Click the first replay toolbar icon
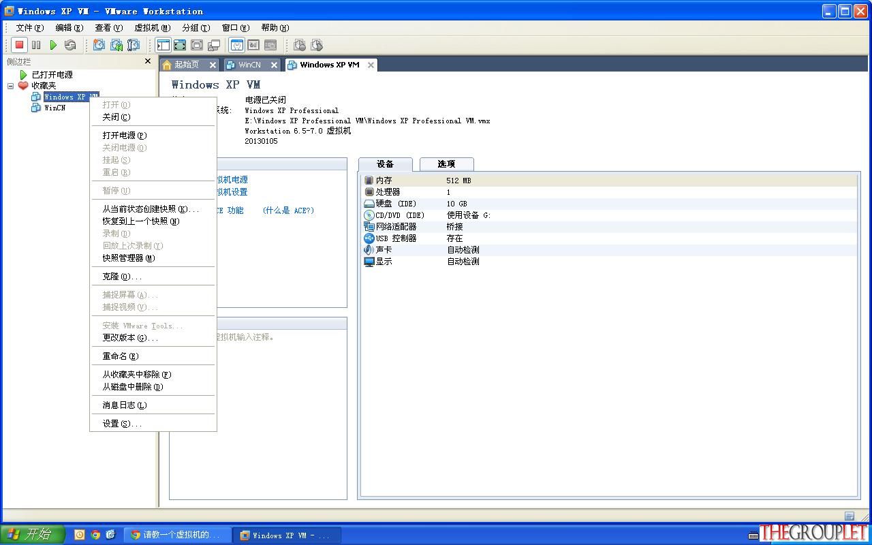This screenshot has height=545, width=872. (x=300, y=45)
